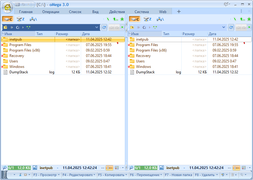Open view mode dropdown in right status bar
253x180 pixels.
(250, 168)
